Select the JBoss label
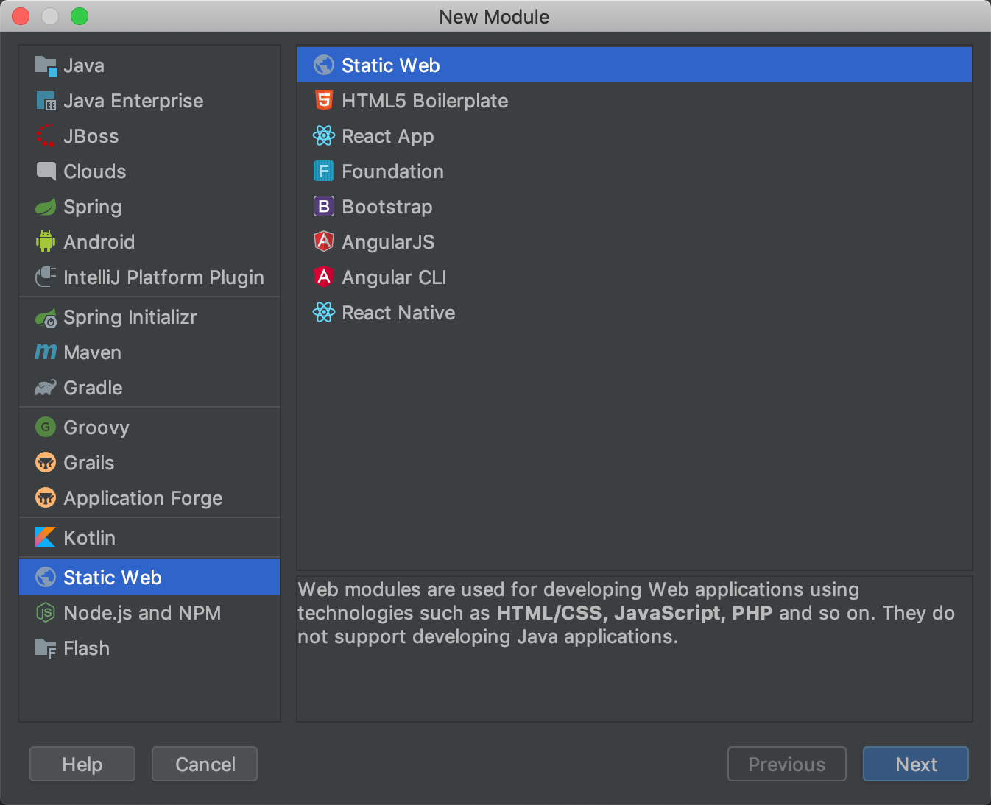The image size is (991, 805). [91, 136]
